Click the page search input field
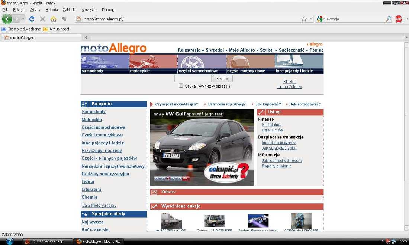This screenshot has height=245, width=409. [x=193, y=79]
